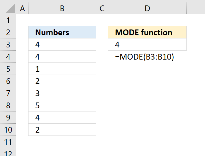This screenshot has height=156, width=205.
Task: Click the MODE function header cell
Action: pos(147,32)
